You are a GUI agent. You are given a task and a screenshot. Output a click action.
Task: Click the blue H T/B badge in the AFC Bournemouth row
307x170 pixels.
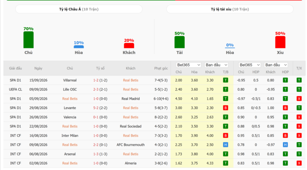pos(225,144)
